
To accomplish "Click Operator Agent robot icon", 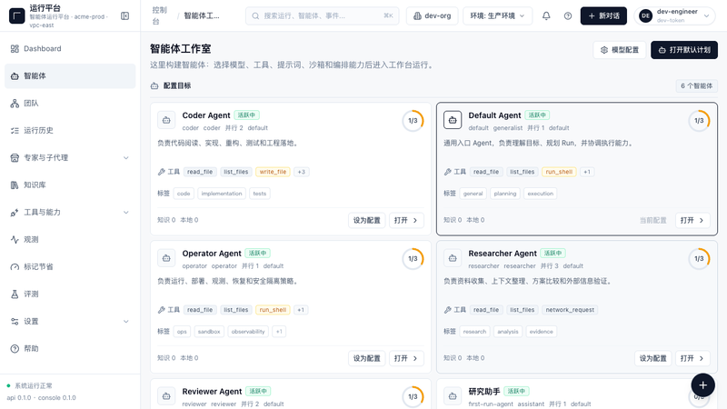I will coord(166,258).
